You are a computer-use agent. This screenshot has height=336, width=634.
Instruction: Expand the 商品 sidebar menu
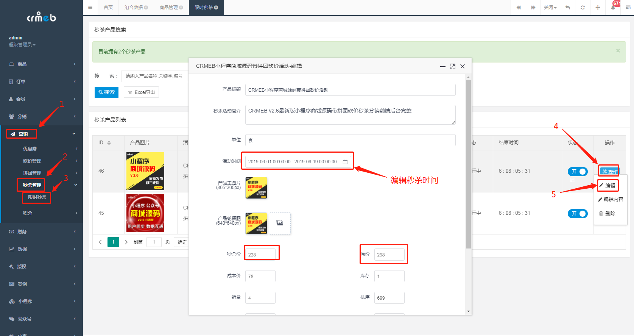[41, 64]
